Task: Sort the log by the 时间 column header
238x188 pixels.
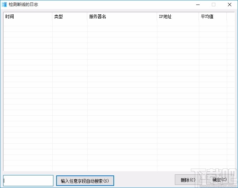Action: 28,16
